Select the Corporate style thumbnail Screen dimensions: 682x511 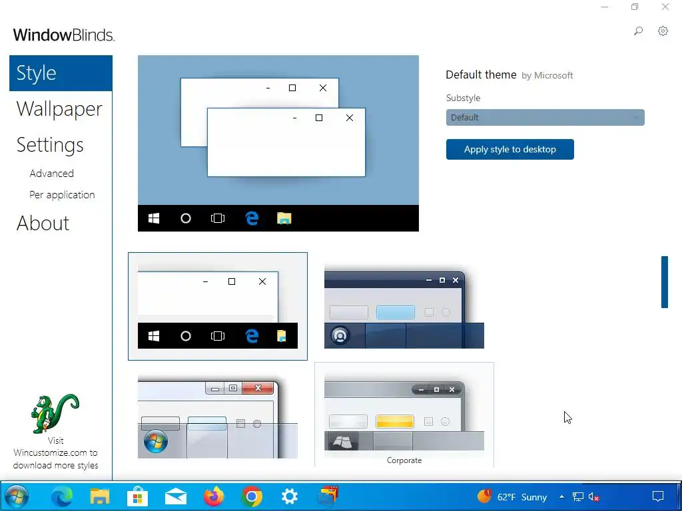pos(404,415)
